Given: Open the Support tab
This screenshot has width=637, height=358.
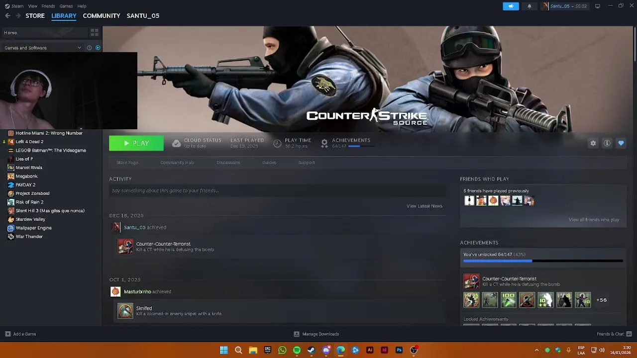Looking at the screenshot, I should click(307, 163).
